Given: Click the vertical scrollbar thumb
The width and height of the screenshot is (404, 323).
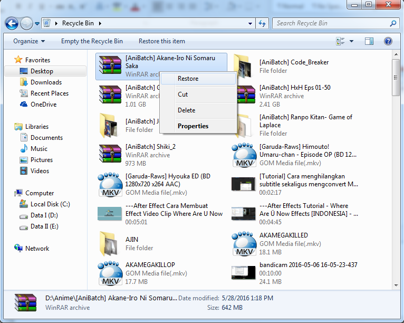Looking at the screenshot, I should point(396,78).
